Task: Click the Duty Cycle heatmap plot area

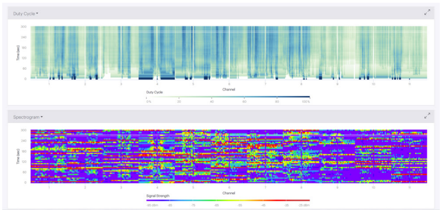Action: (229, 53)
